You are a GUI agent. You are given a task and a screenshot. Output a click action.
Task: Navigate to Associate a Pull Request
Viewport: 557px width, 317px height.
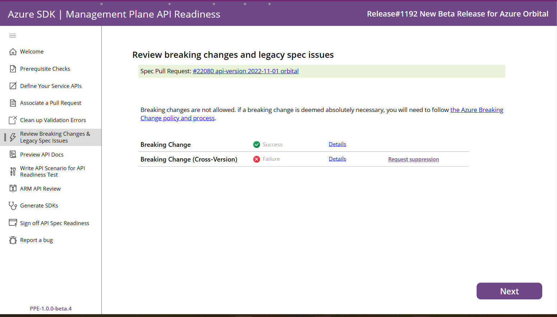click(51, 103)
